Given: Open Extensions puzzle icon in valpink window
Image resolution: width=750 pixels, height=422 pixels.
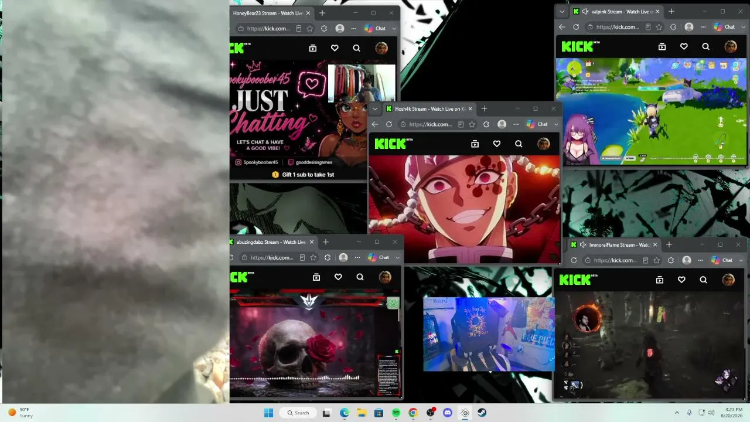Looking at the screenshot, I should click(673, 27).
